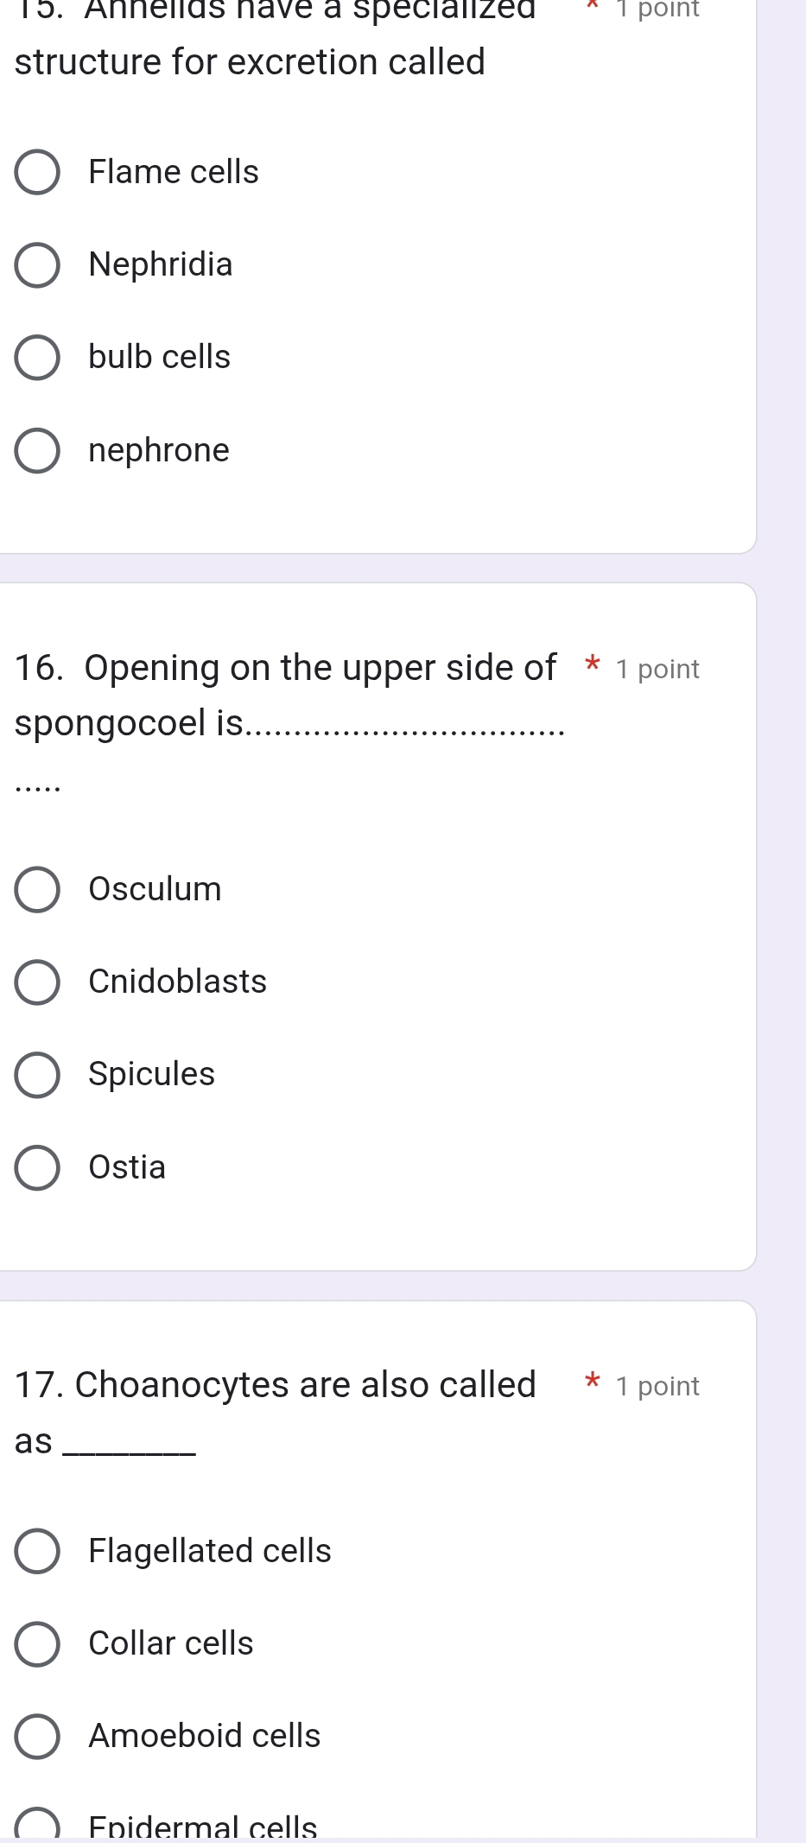806x1843 pixels.
Task: Select the 'Cnidoblasts' radio button
Action: click(37, 982)
